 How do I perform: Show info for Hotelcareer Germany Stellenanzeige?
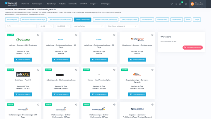[152, 35]
